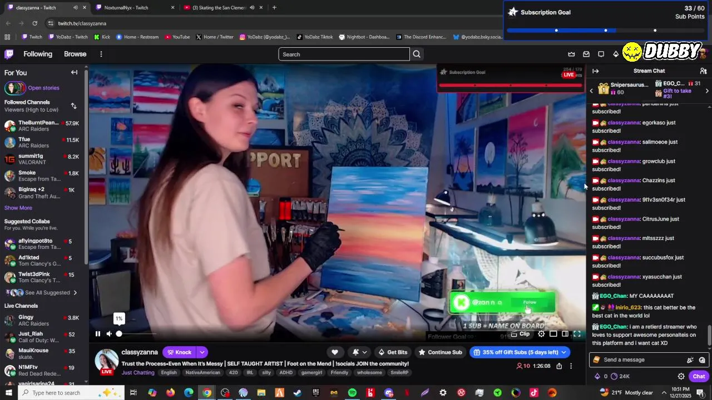Pause the stream video
The width and height of the screenshot is (712, 400).
[98, 334]
